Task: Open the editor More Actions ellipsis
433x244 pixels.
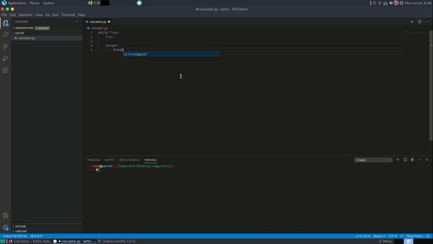Action: [427, 22]
